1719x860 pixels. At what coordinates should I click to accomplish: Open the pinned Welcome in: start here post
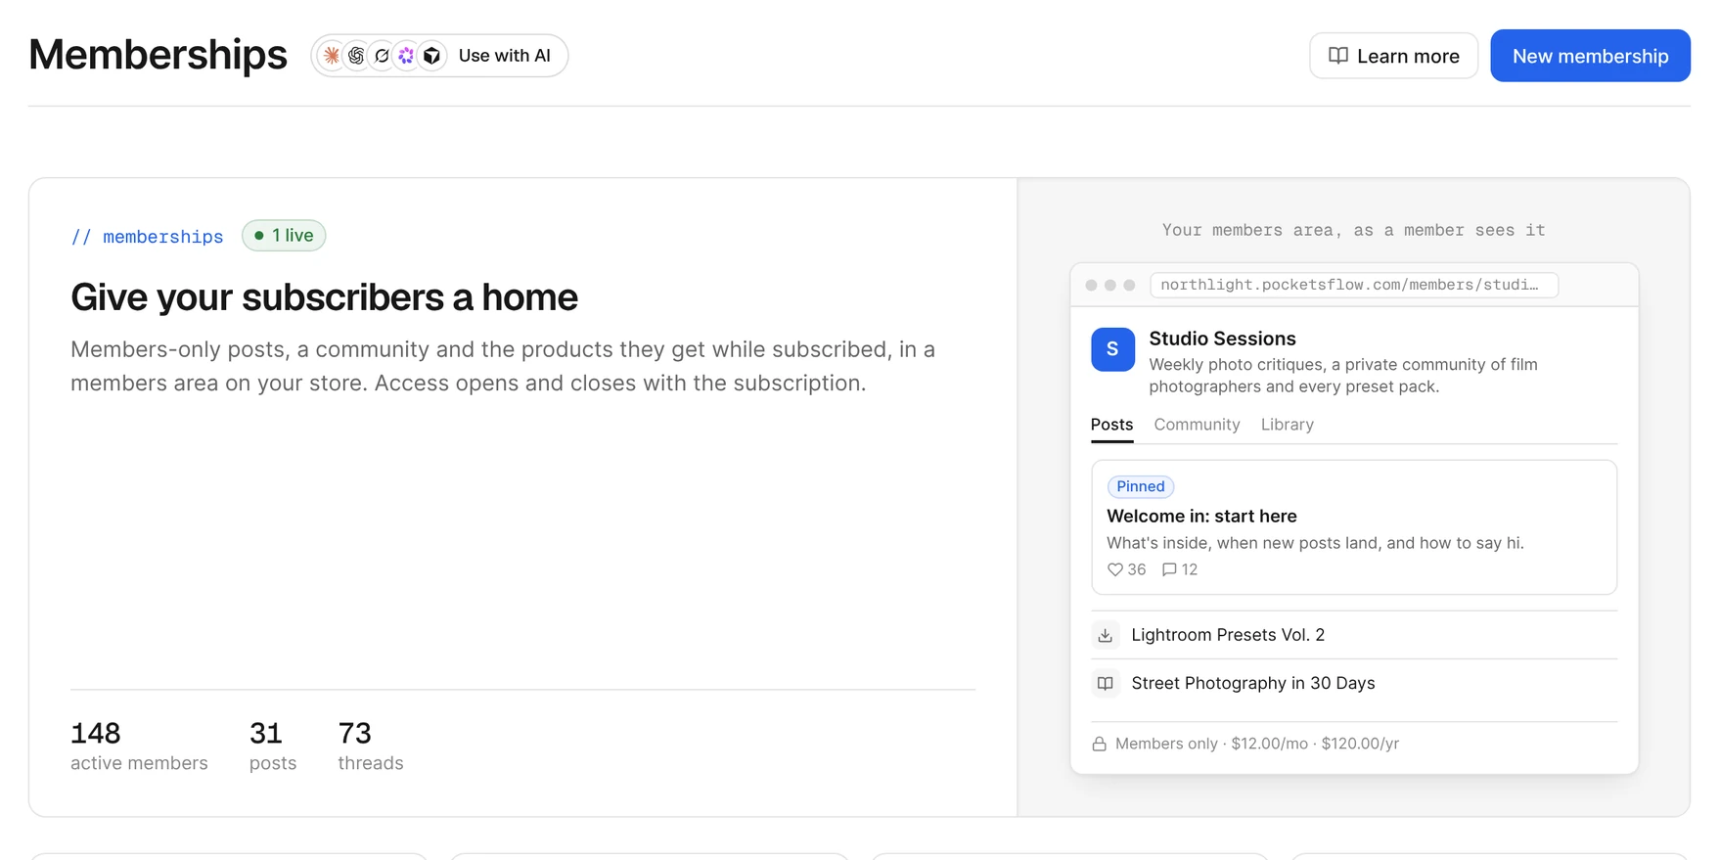1354,527
